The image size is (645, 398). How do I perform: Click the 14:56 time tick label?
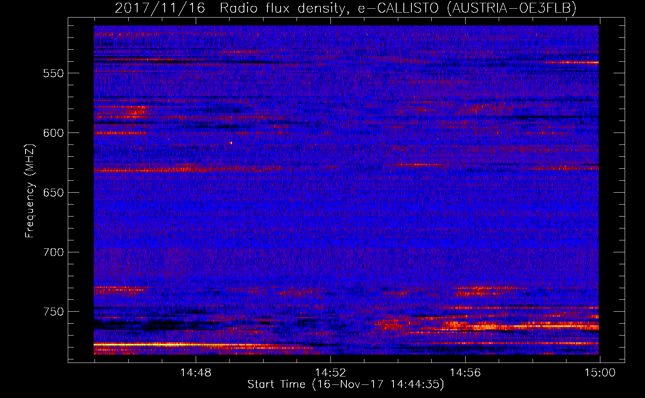(465, 373)
